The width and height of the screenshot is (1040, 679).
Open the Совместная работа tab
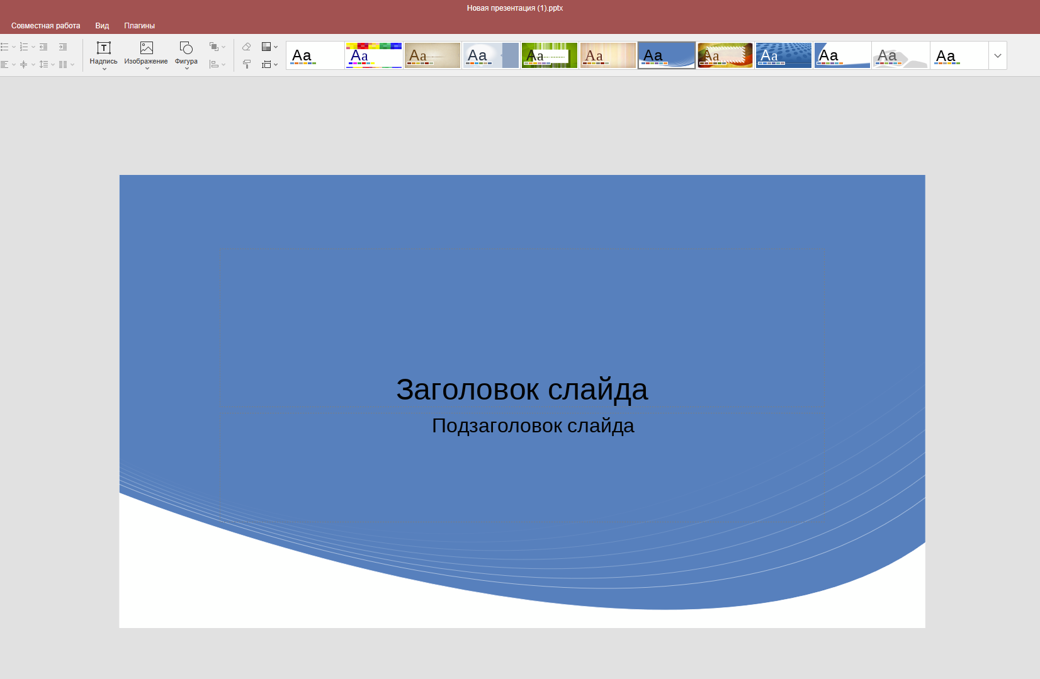[46, 26]
